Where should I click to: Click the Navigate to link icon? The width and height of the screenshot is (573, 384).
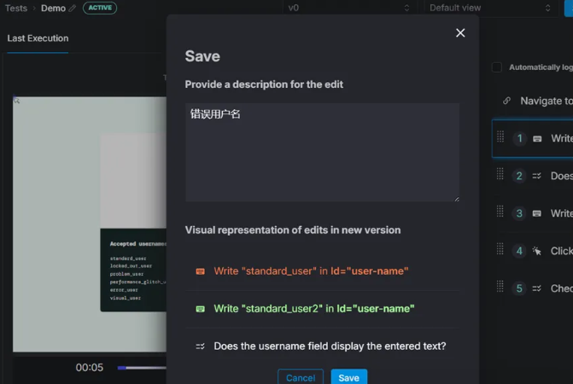click(x=506, y=101)
